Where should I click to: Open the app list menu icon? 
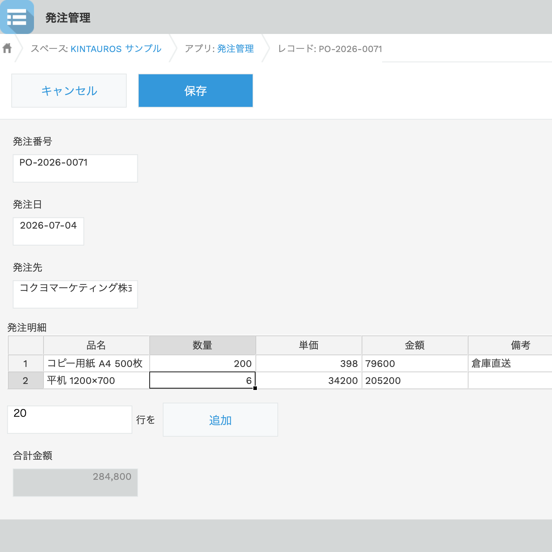click(x=17, y=17)
